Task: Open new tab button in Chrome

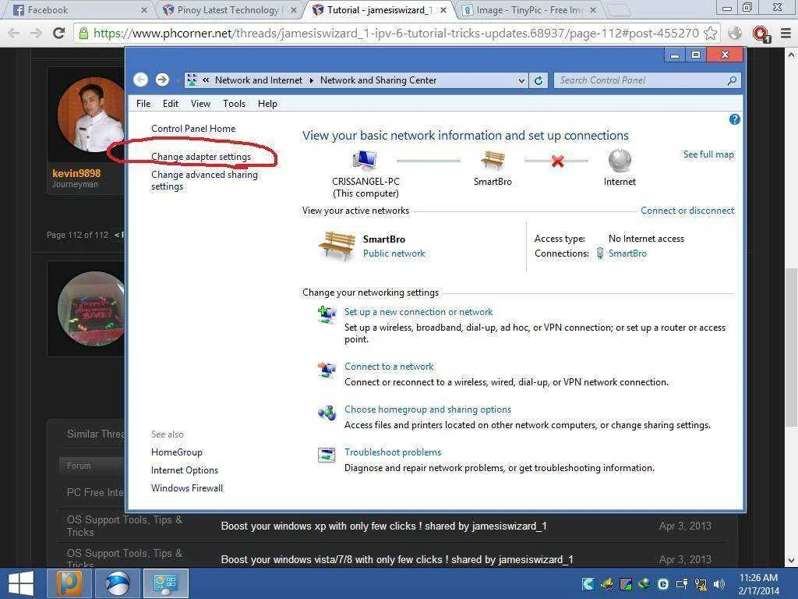Action: coord(617,9)
